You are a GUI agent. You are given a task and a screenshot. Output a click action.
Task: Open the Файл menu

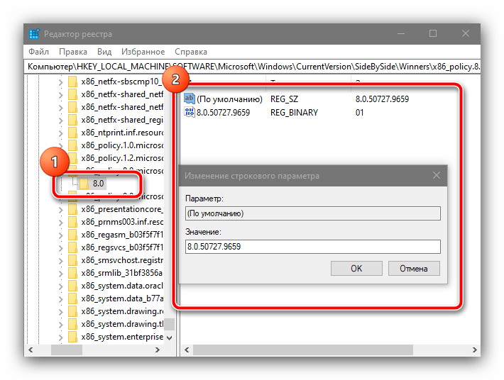[38, 52]
